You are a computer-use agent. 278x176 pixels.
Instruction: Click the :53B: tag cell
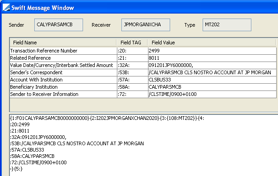(132, 72)
